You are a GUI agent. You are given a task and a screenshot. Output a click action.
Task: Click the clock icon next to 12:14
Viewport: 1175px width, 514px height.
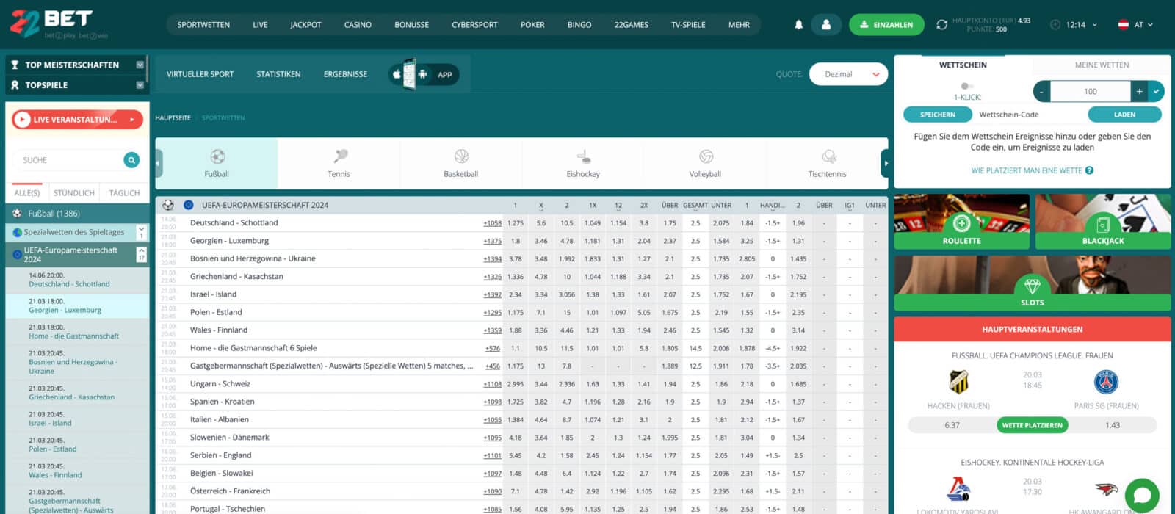1055,25
